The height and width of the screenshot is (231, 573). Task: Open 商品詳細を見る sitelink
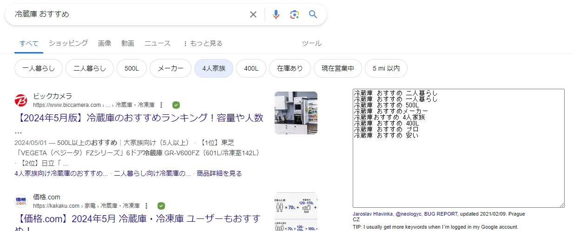[219, 173]
